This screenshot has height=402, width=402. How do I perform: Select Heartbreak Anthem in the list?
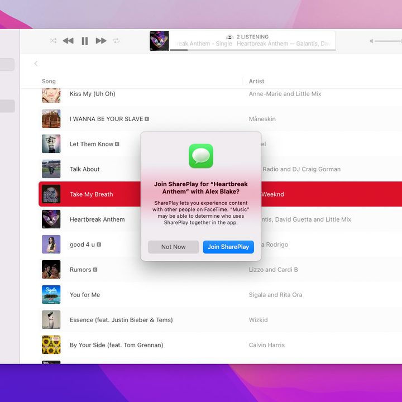click(x=97, y=219)
